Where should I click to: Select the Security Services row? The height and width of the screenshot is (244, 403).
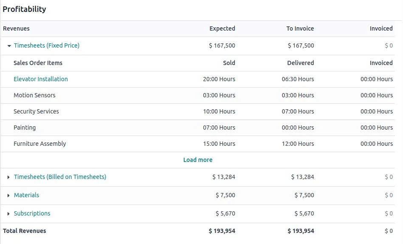point(36,111)
